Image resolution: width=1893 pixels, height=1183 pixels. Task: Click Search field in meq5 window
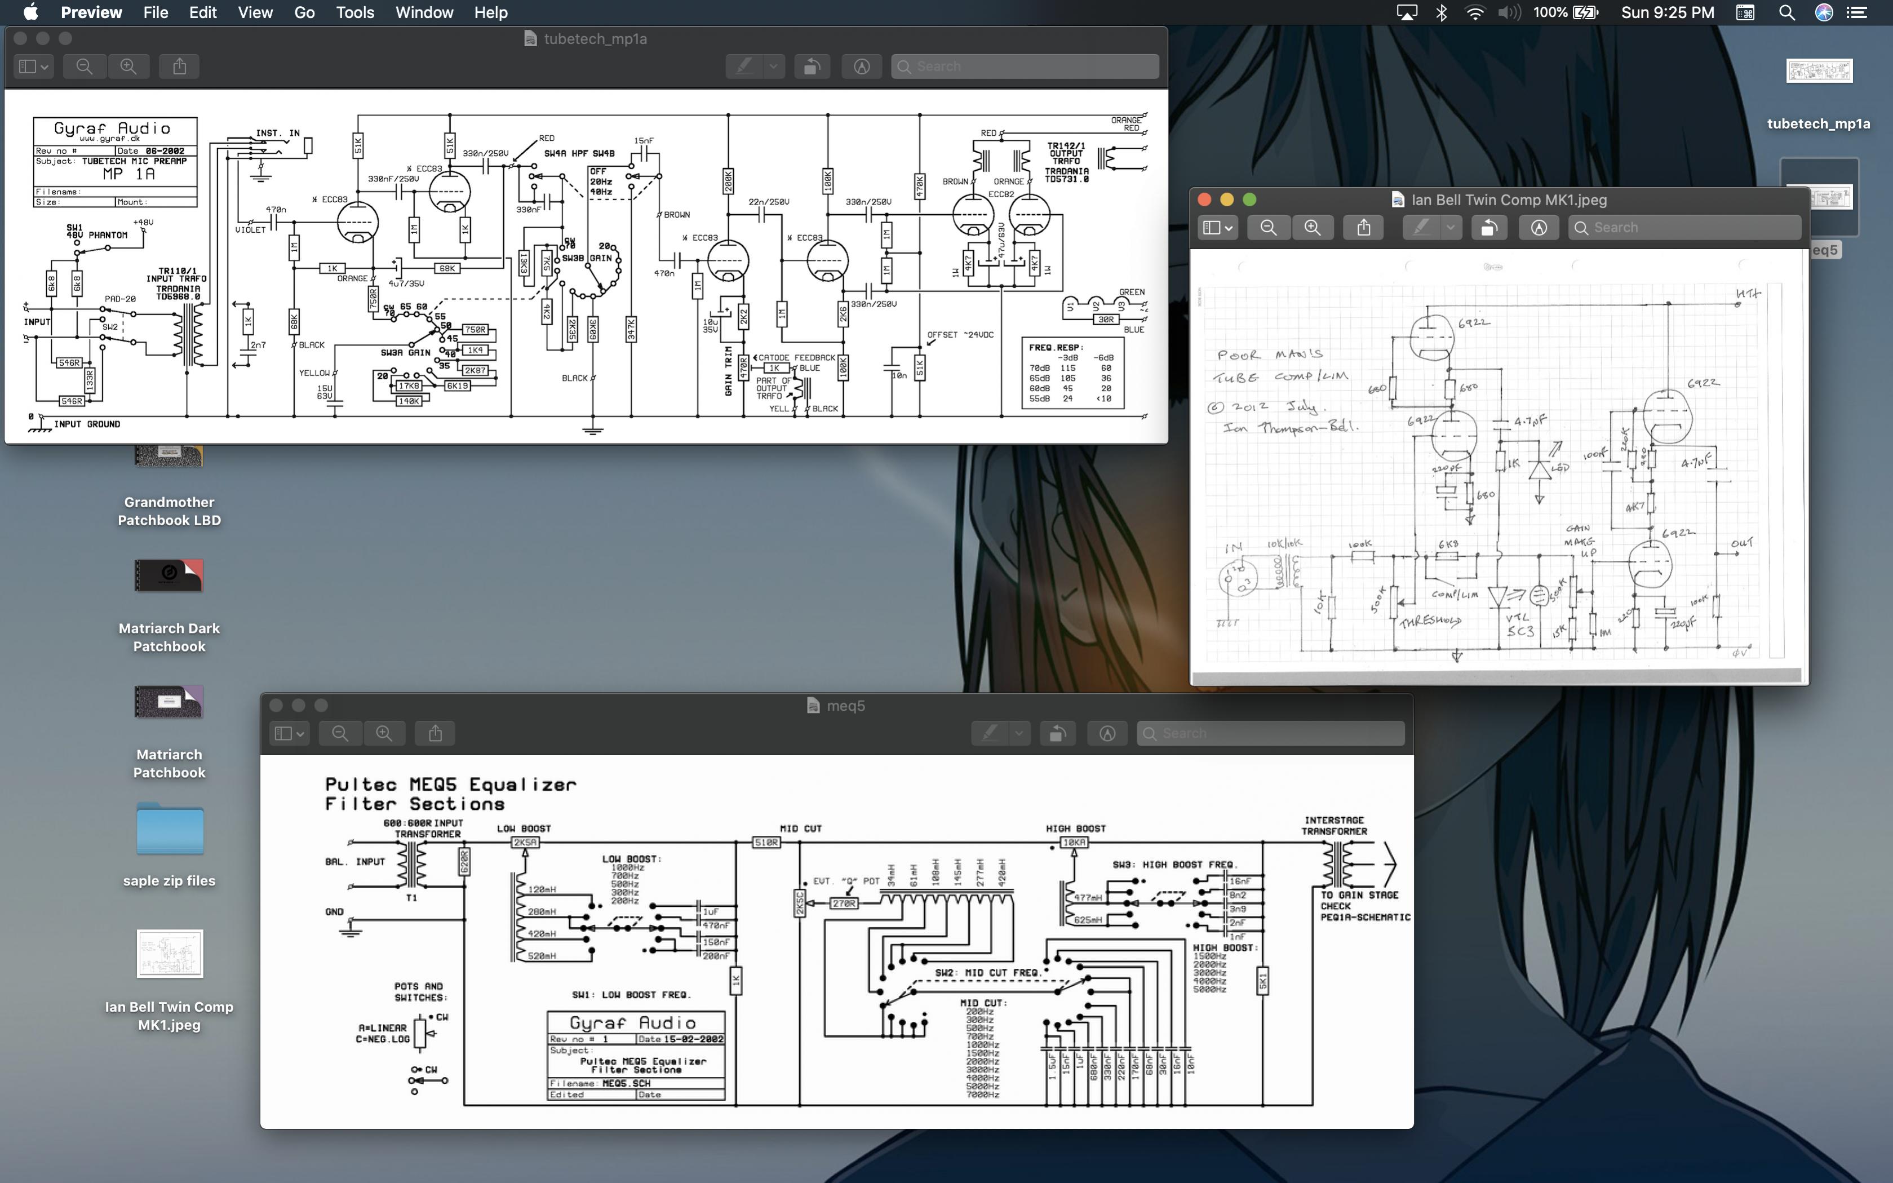pyautogui.click(x=1270, y=733)
